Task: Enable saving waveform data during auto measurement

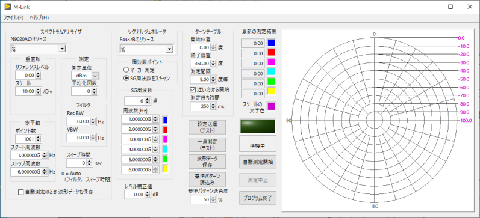Action: pyautogui.click(x=20, y=192)
